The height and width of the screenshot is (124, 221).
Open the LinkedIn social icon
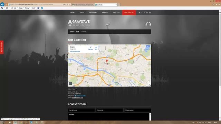(150, 12)
